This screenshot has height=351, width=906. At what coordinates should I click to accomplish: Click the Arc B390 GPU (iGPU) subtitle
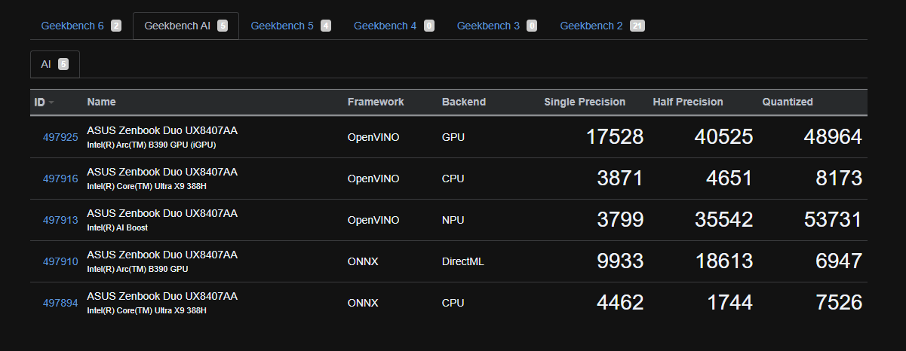tap(152, 145)
